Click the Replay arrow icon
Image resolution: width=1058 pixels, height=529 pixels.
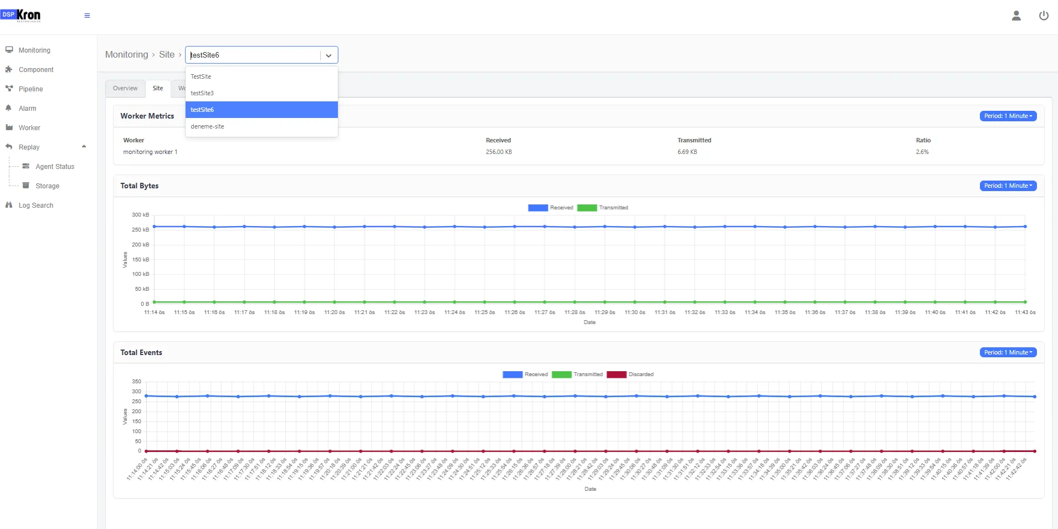point(9,147)
